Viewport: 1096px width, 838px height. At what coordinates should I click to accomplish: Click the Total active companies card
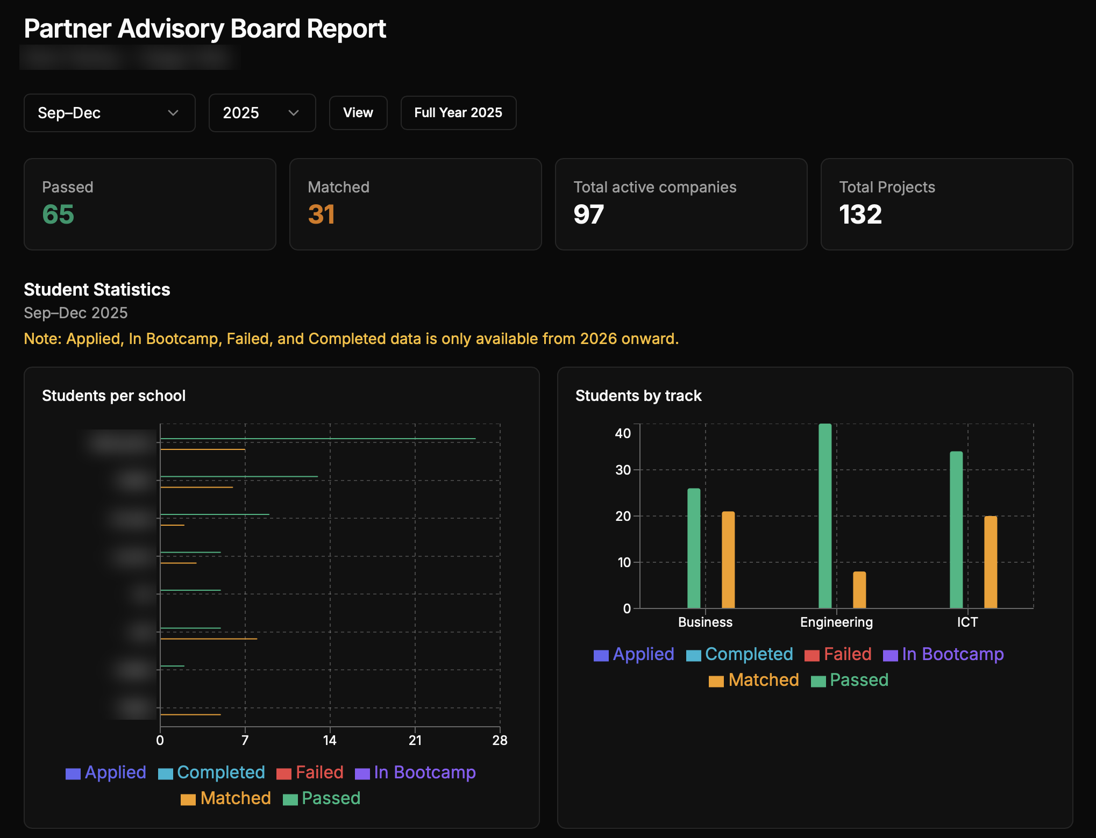point(681,204)
